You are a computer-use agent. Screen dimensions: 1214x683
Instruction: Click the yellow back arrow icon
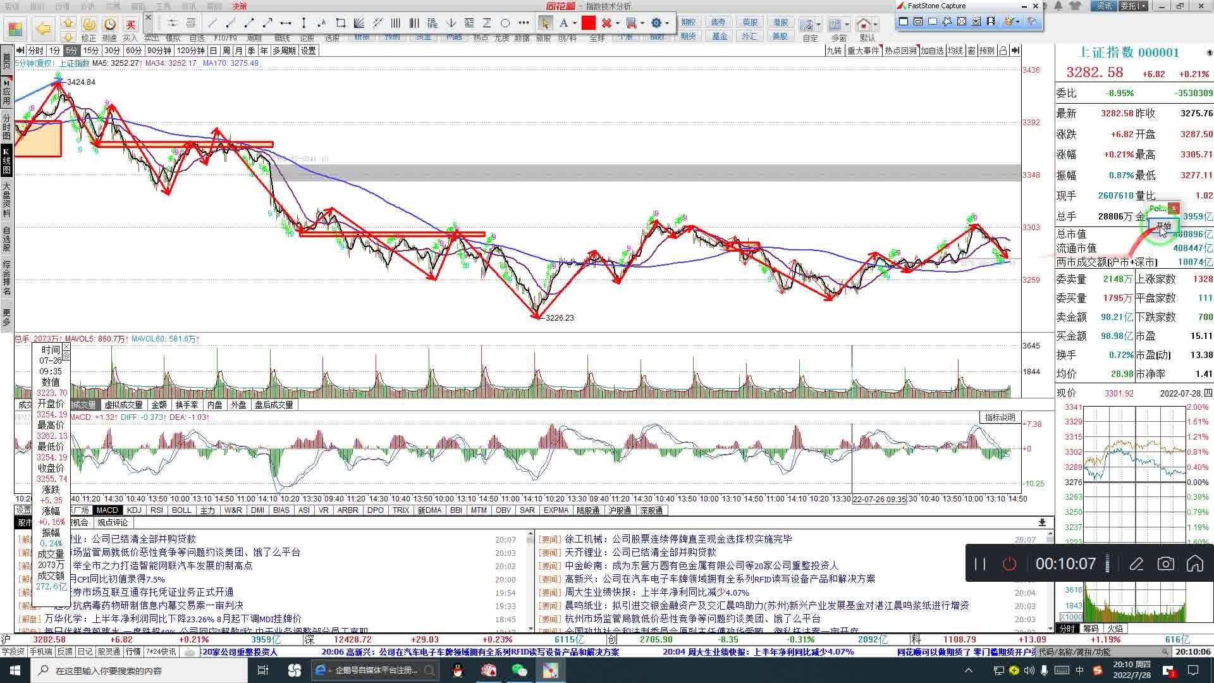tap(42, 28)
